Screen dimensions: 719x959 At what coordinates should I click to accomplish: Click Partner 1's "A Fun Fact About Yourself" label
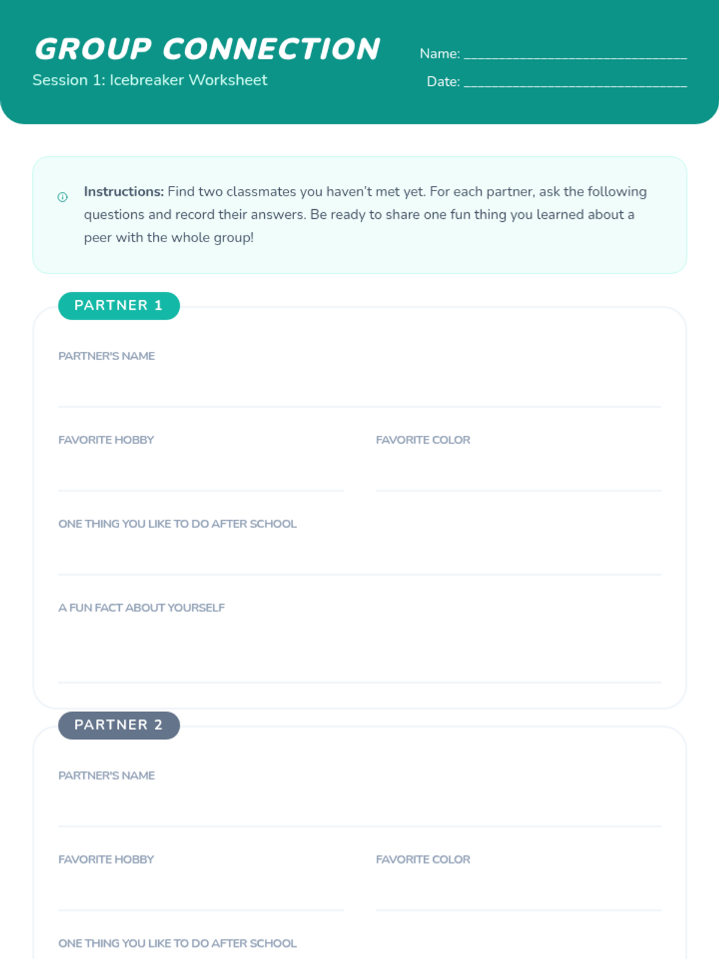[x=141, y=608]
